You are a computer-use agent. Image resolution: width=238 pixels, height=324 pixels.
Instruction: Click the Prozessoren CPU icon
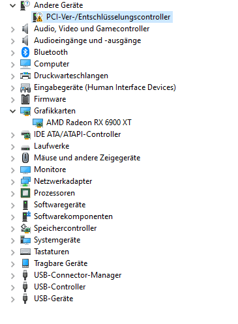pyautogui.click(x=25, y=193)
